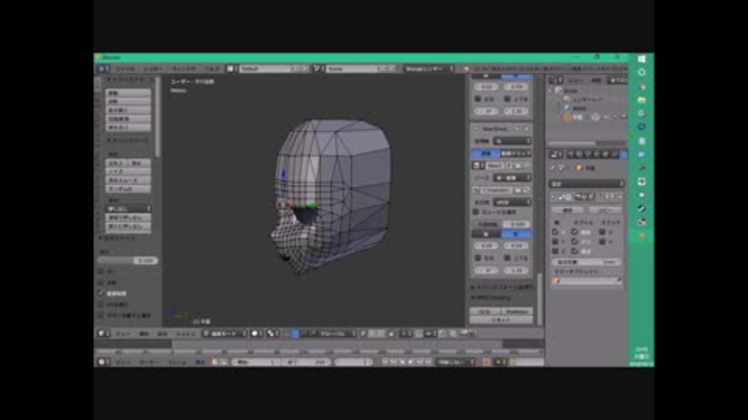Open the 座標軸 (Axis) dropdown in background image panel
The height and width of the screenshot is (420, 748).
[x=512, y=141]
